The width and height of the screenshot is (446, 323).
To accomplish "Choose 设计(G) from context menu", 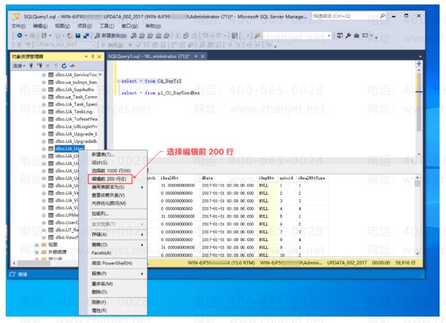I will pos(113,163).
